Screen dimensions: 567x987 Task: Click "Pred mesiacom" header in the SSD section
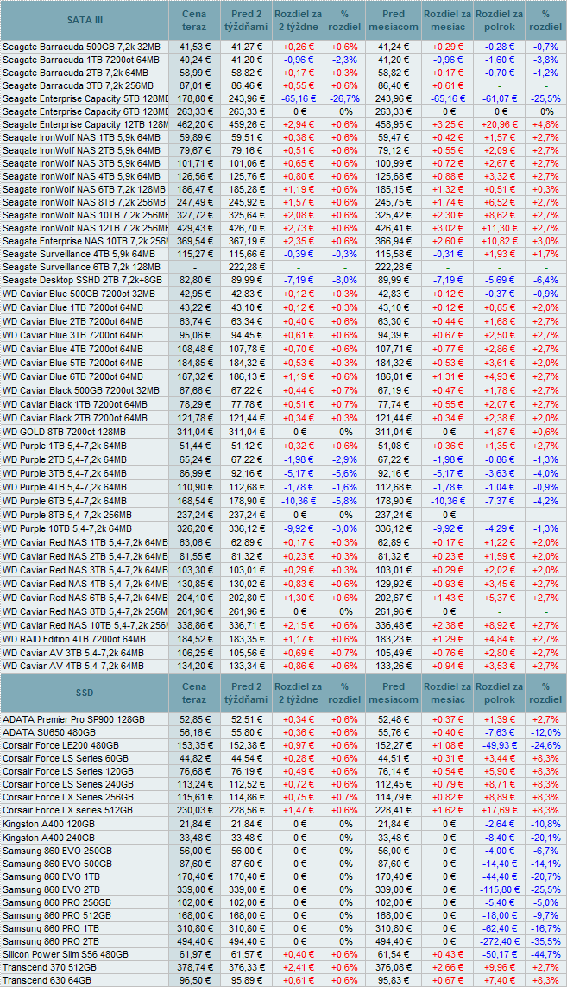pos(394,693)
